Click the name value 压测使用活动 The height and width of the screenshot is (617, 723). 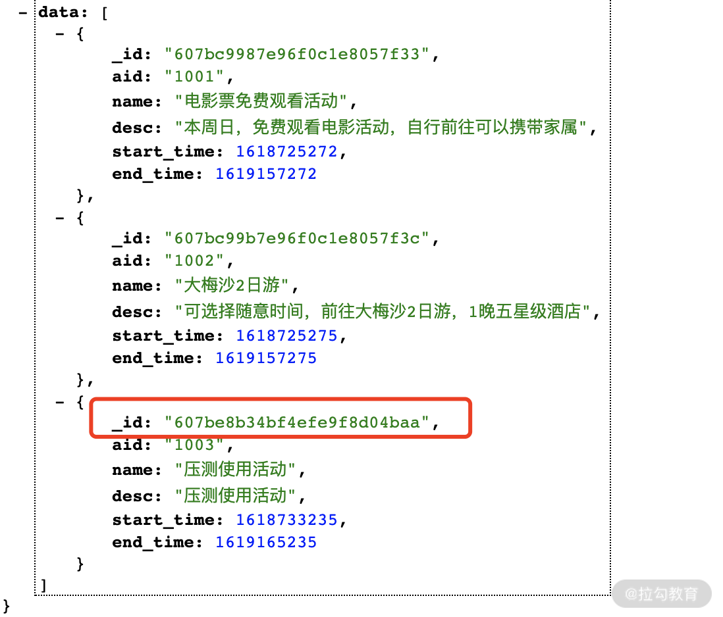235,470
